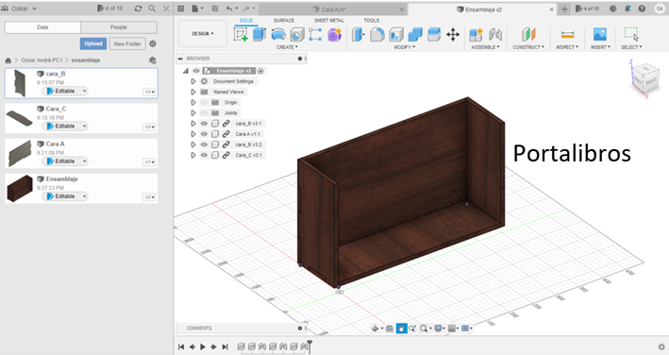The height and width of the screenshot is (355, 669).
Task: Switch to the SURFACE tab
Action: 284,20
